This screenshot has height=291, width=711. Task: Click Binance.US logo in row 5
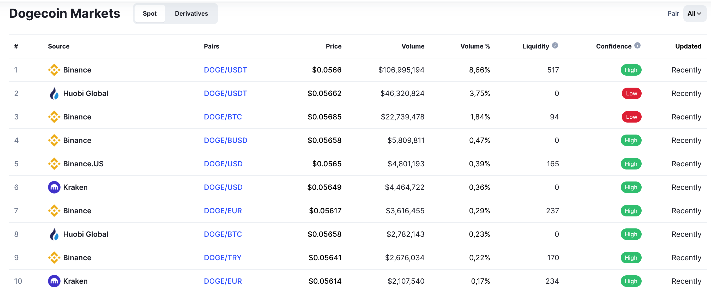pyautogui.click(x=54, y=163)
